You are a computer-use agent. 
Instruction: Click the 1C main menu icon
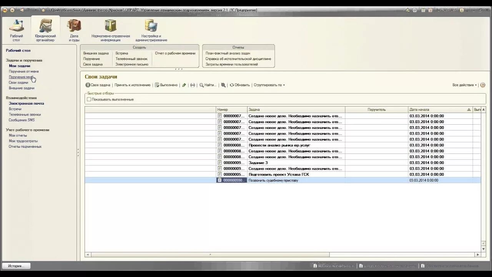tap(5, 10)
